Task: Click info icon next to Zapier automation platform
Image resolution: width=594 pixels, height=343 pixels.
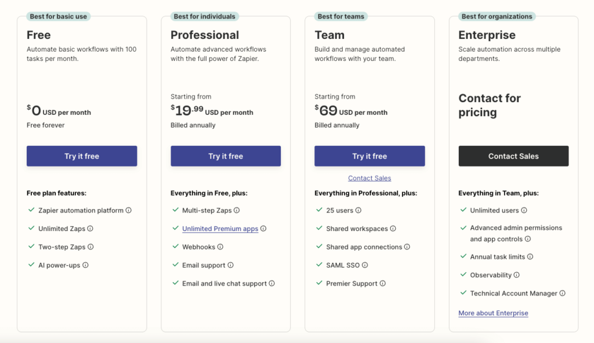Action: point(128,210)
